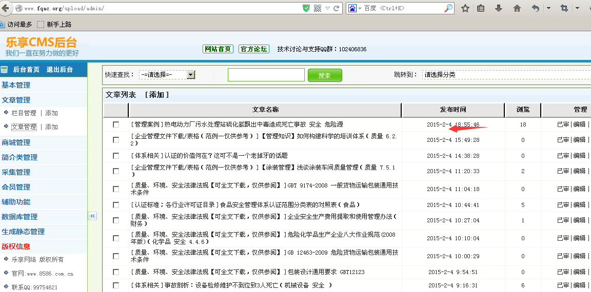This screenshot has width=591, height=292.
Task: Open the 新手上路 bookmark
Action: [54, 25]
